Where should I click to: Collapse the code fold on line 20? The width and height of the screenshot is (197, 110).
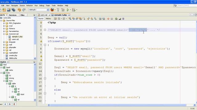(x=45, y=94)
